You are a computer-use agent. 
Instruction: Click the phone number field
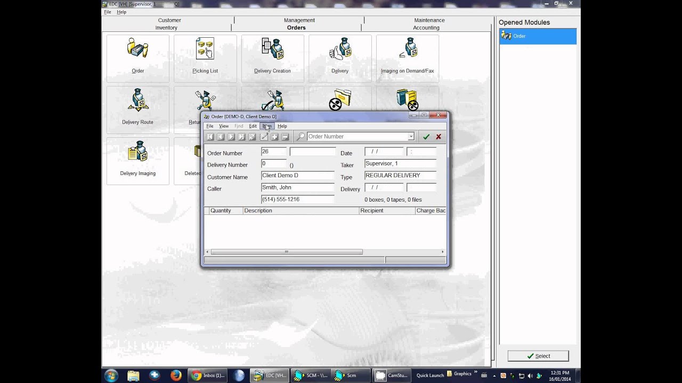(x=297, y=199)
